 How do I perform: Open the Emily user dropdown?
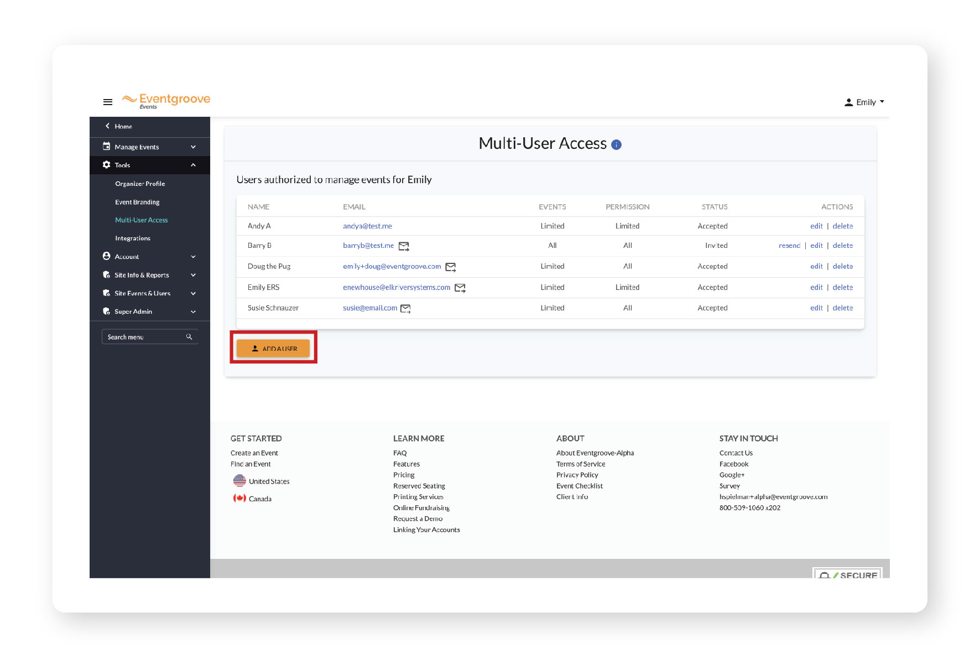tap(864, 102)
